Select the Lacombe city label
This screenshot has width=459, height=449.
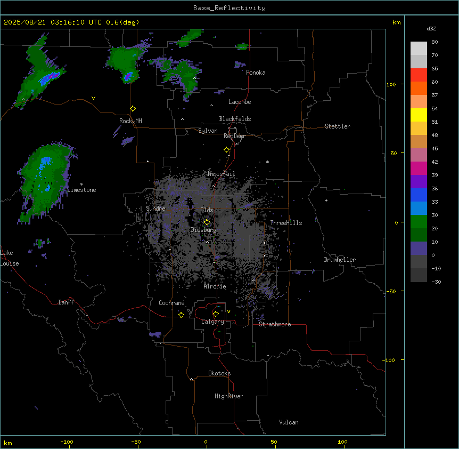(x=240, y=102)
